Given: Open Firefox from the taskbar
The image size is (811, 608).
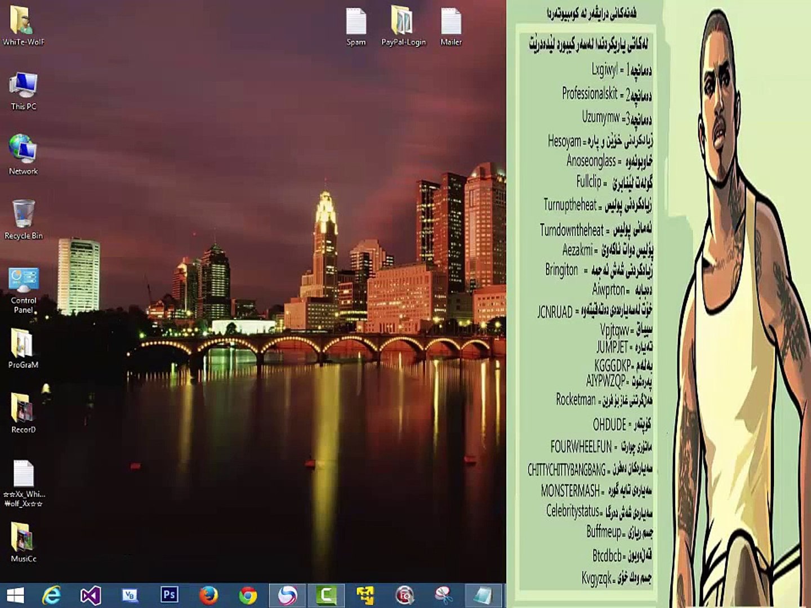Looking at the screenshot, I should click(208, 595).
